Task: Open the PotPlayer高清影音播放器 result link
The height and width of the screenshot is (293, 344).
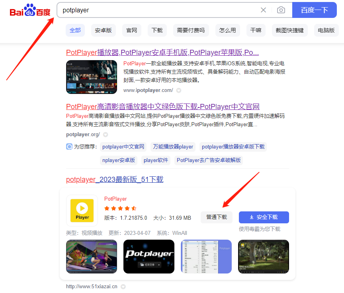Action: click(163, 106)
